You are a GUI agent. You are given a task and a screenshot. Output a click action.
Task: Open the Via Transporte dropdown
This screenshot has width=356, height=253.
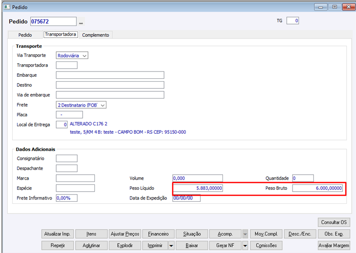click(x=72, y=56)
